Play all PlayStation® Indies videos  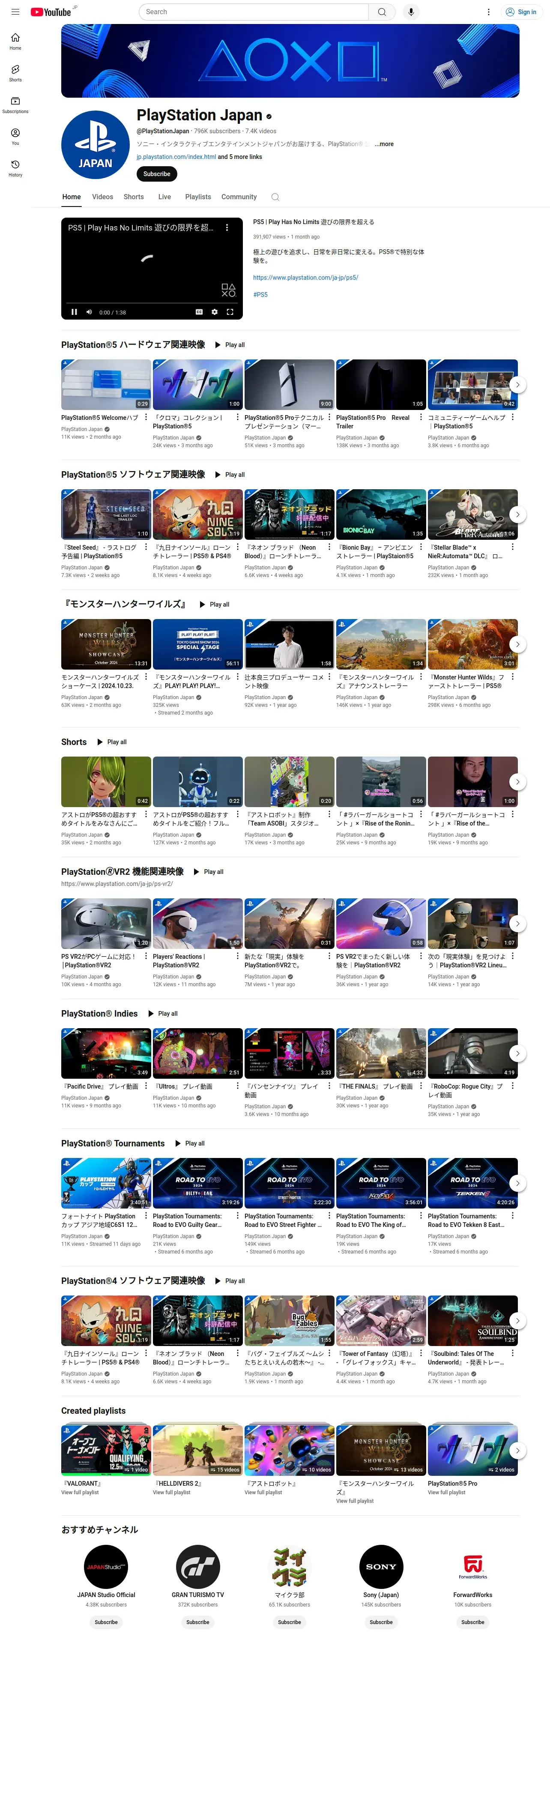coord(163,1014)
